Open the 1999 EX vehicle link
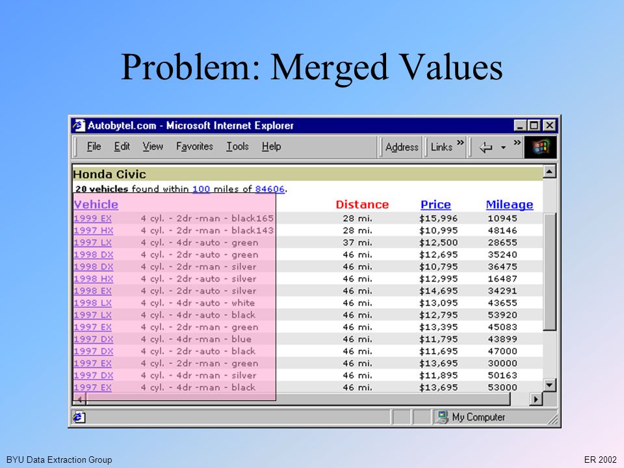Viewport: 624px width, 468px height. [93, 218]
